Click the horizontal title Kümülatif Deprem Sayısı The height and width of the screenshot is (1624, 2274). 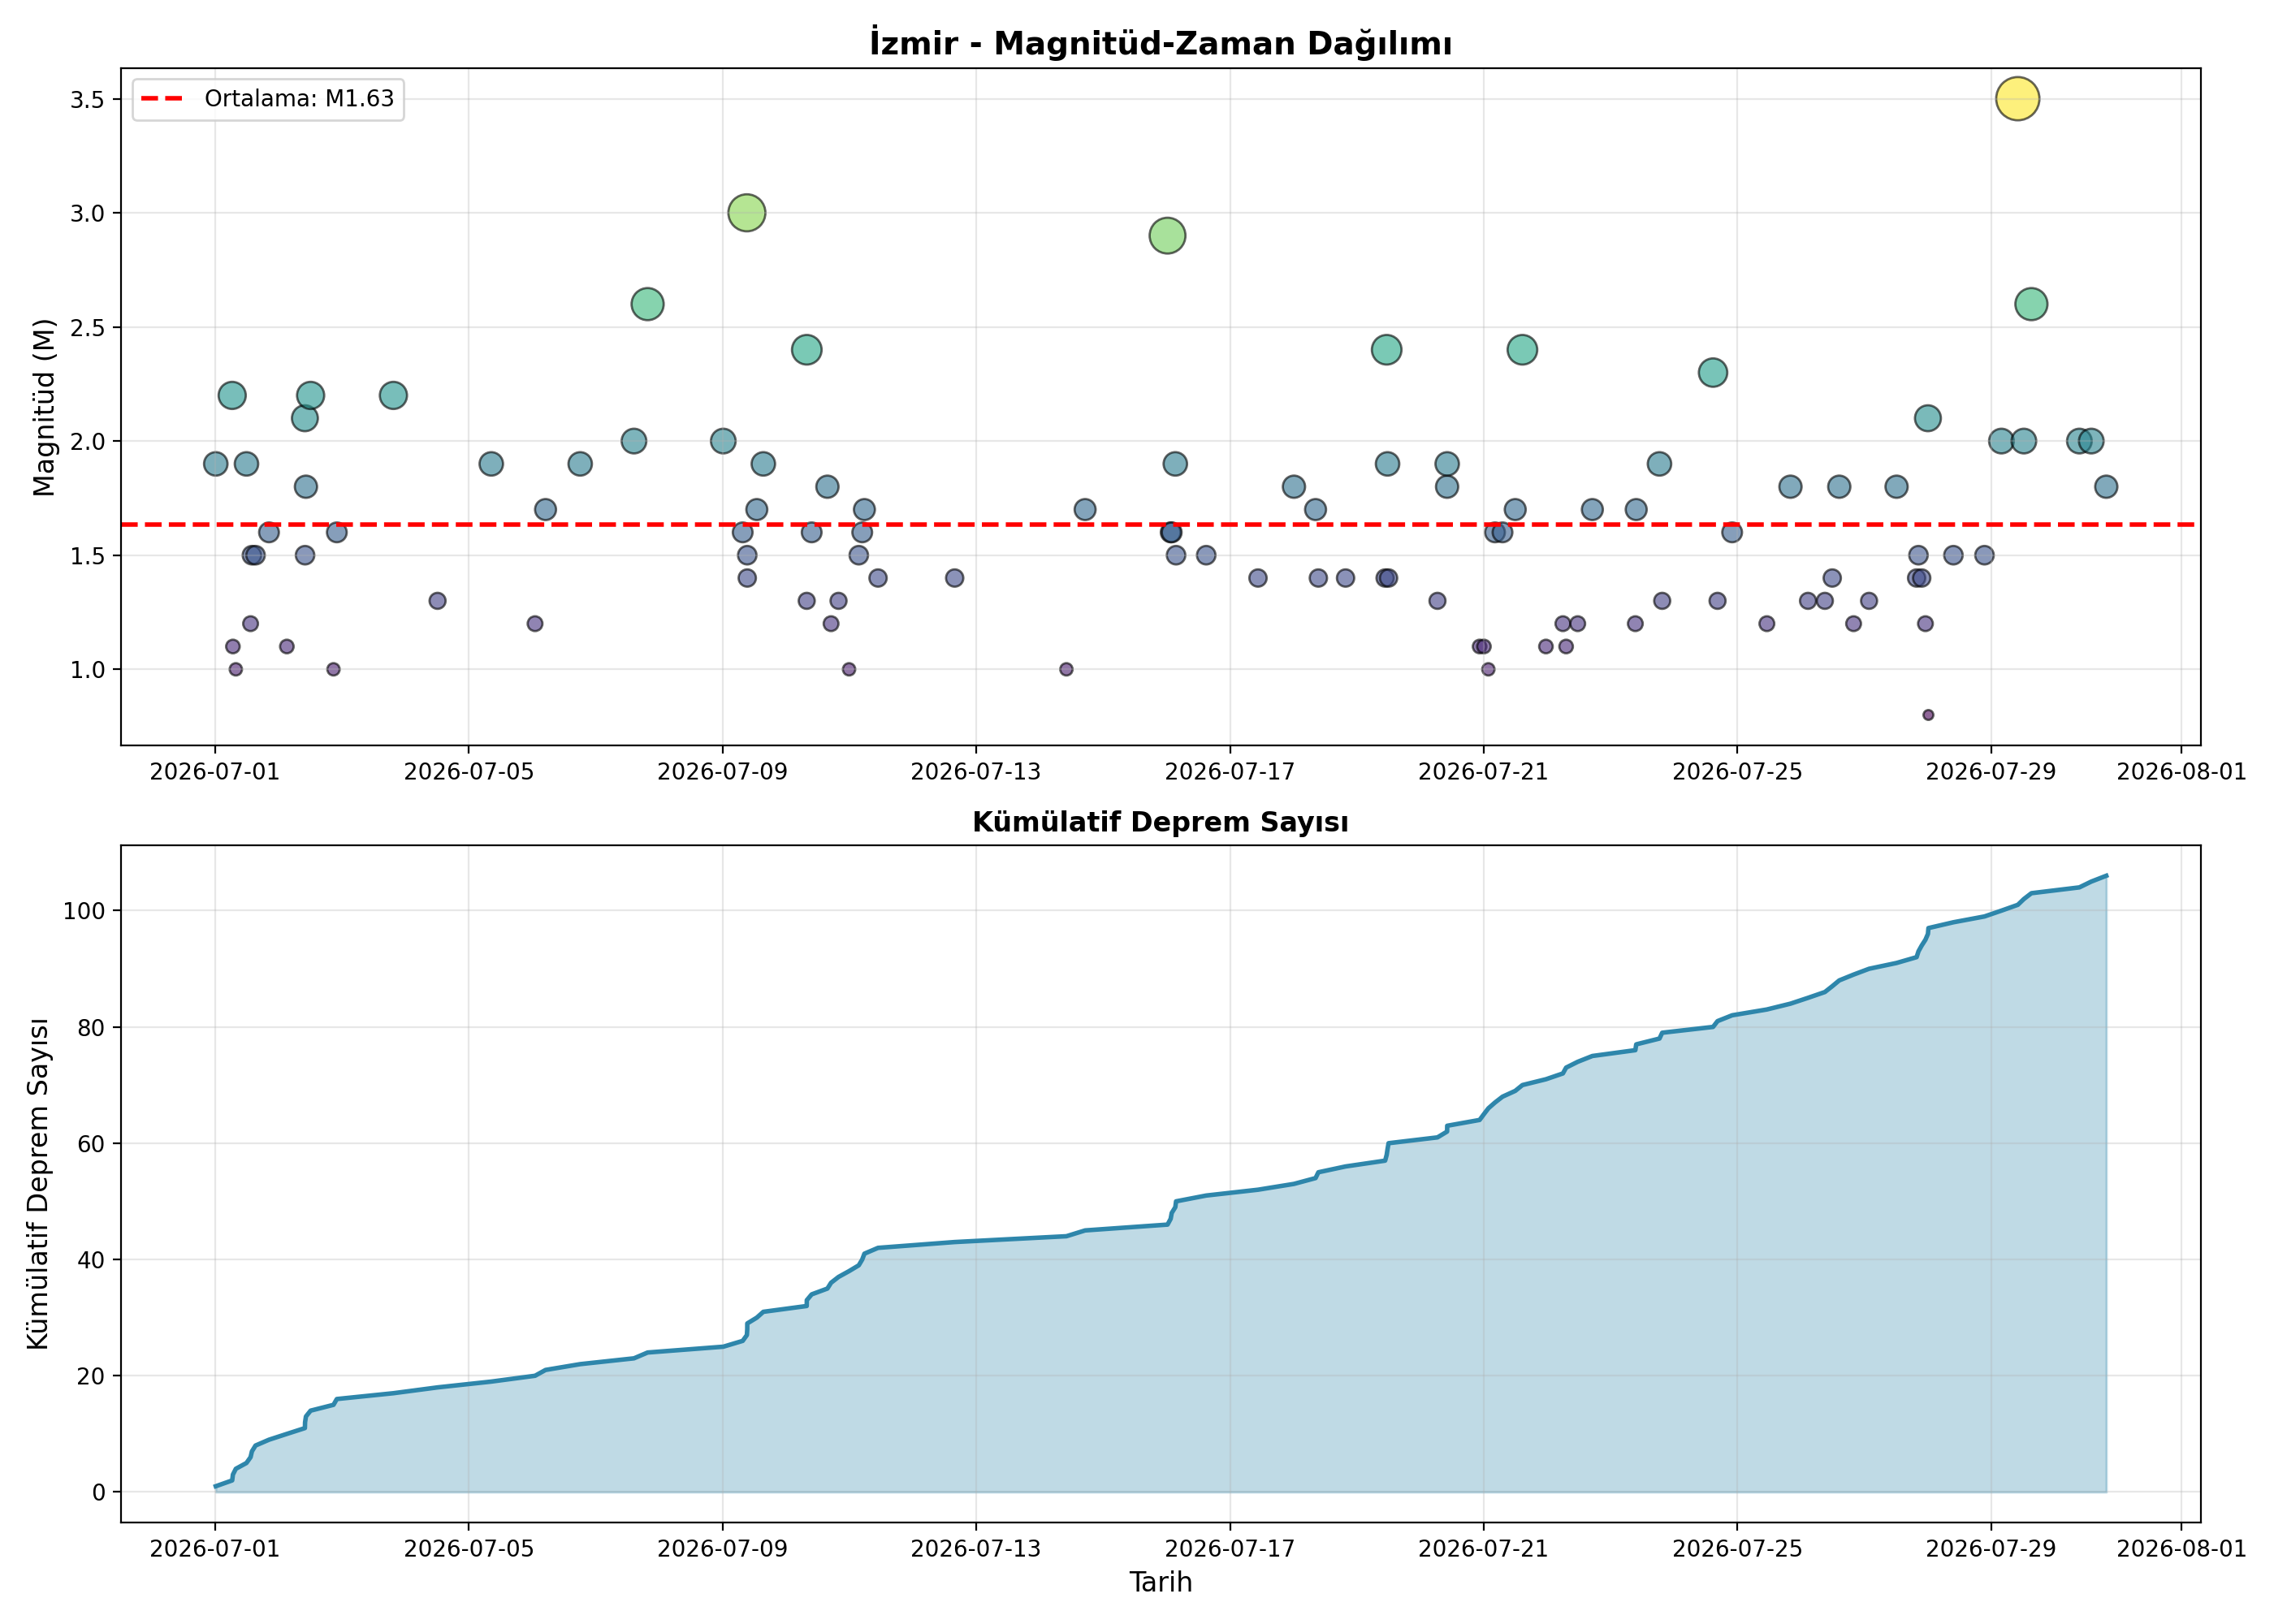pos(1160,822)
